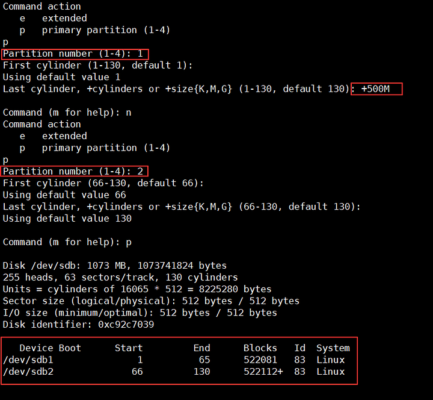Click the '522112+' blocks value
The height and width of the screenshot is (400, 433).
point(263,372)
